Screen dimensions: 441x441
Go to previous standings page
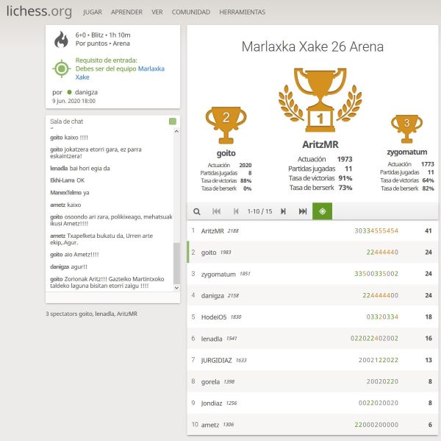point(236,211)
